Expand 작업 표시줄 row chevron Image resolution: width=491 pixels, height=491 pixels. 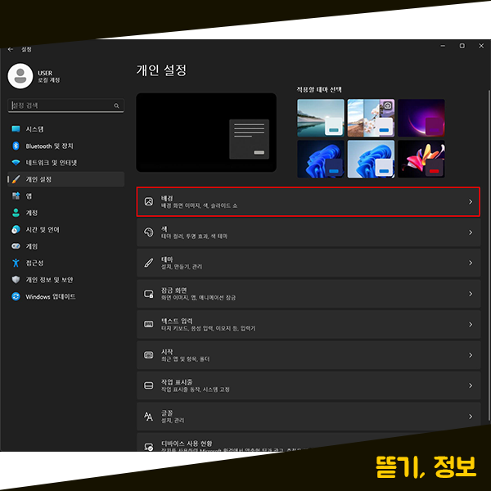471,385
